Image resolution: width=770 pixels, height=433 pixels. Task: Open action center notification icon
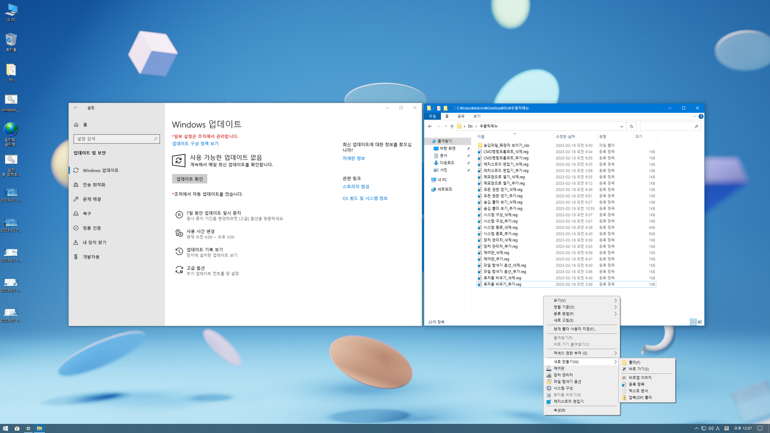tap(760, 428)
